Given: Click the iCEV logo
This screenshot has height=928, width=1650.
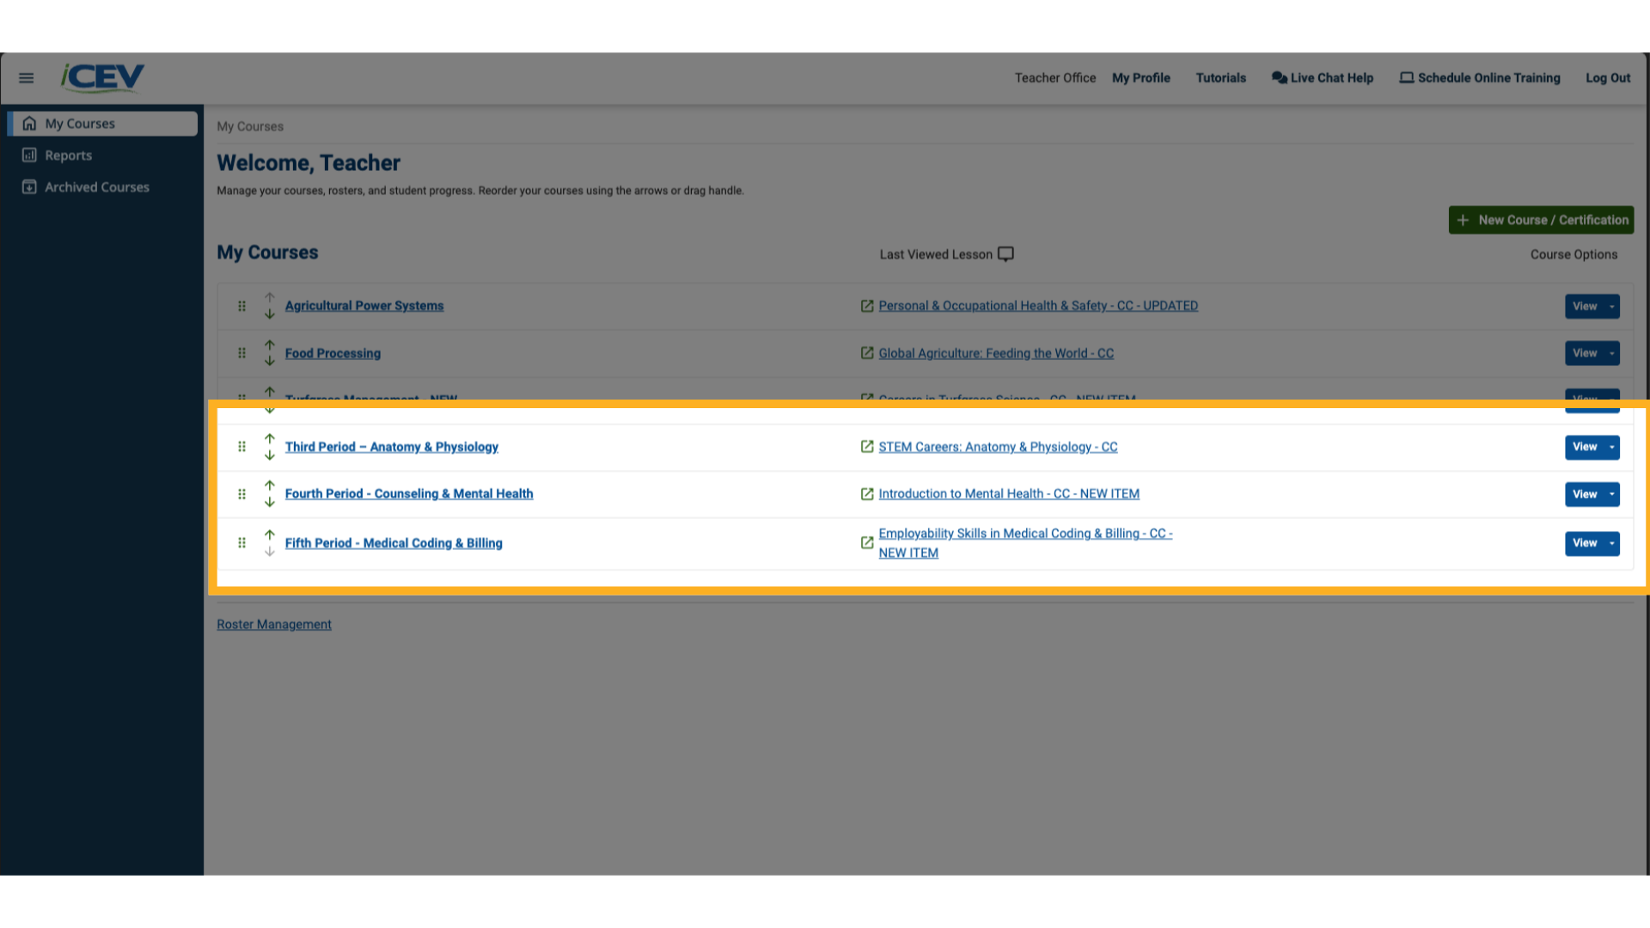Looking at the screenshot, I should coord(101,77).
